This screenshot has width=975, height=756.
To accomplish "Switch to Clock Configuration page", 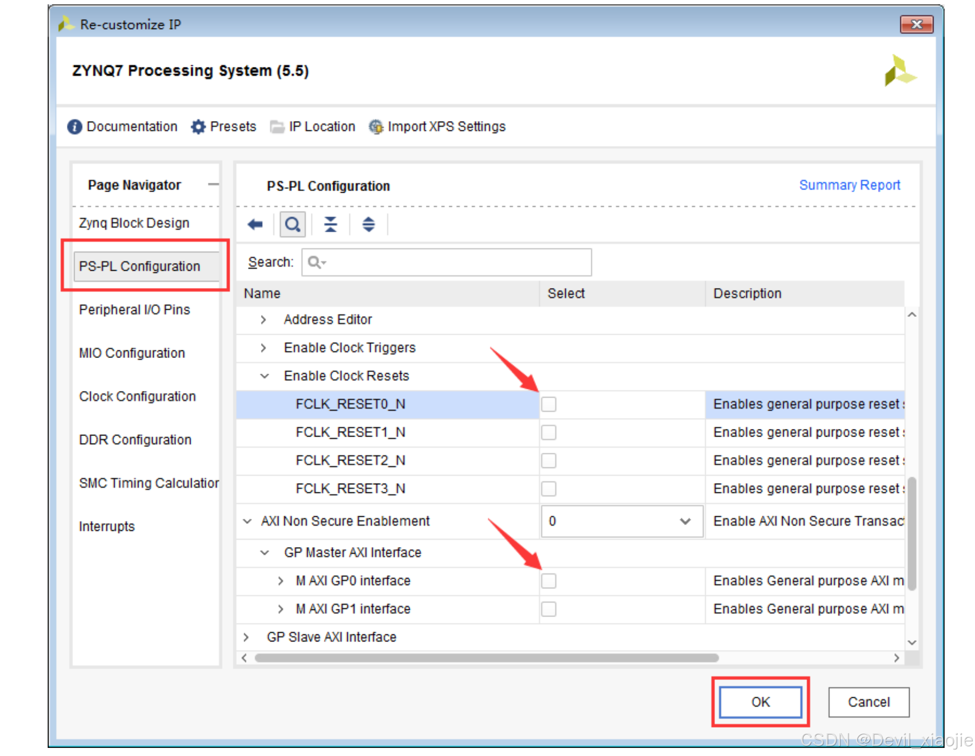I will click(137, 396).
